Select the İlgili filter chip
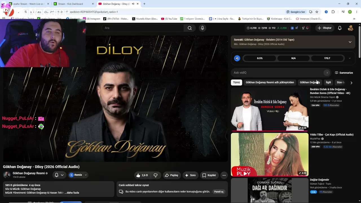This screenshot has width=361, height=203. pos(328,82)
